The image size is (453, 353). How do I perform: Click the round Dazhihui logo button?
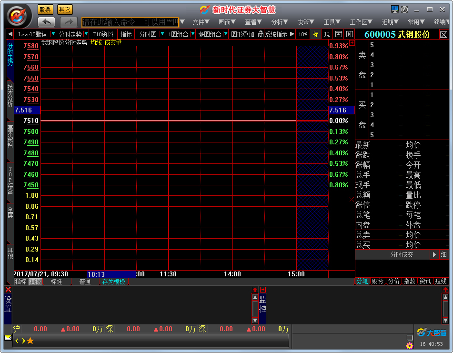pos(19,16)
